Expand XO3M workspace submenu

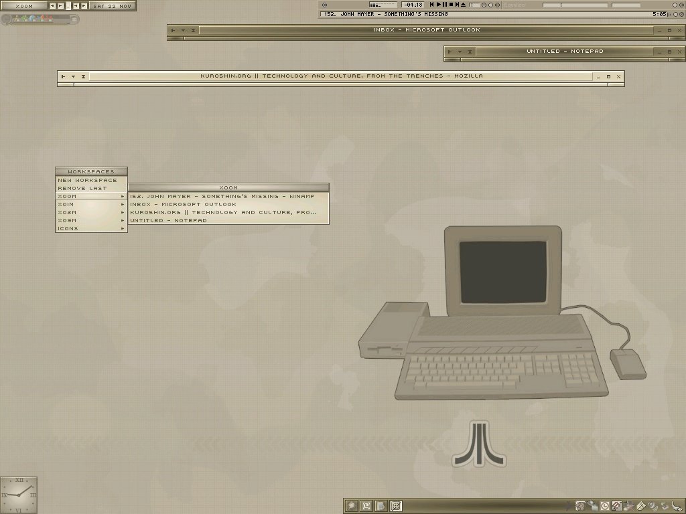point(91,220)
